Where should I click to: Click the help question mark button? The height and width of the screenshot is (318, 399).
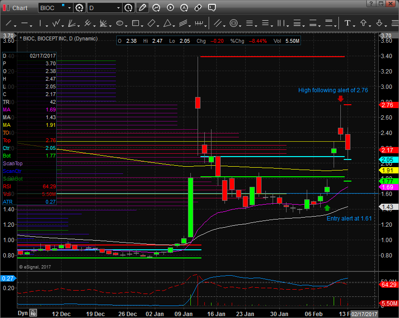click(371, 3)
